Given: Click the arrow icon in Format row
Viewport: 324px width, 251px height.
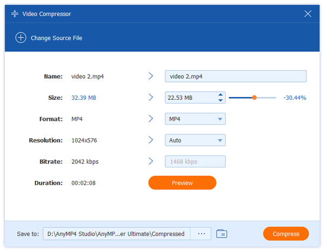Looking at the screenshot, I should (x=151, y=119).
